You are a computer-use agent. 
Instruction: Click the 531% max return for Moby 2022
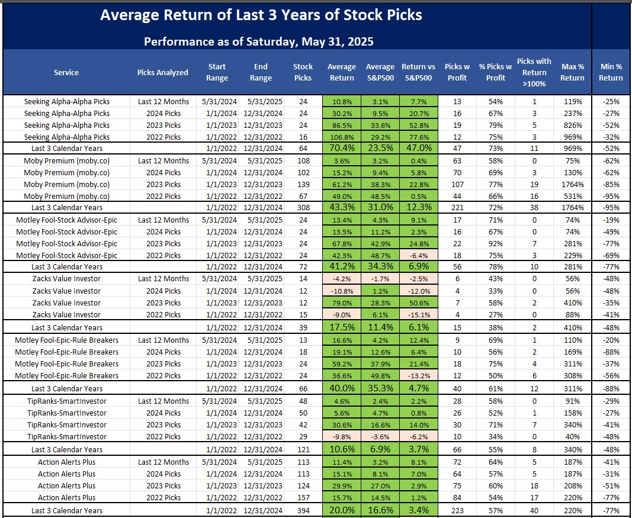tap(572, 196)
